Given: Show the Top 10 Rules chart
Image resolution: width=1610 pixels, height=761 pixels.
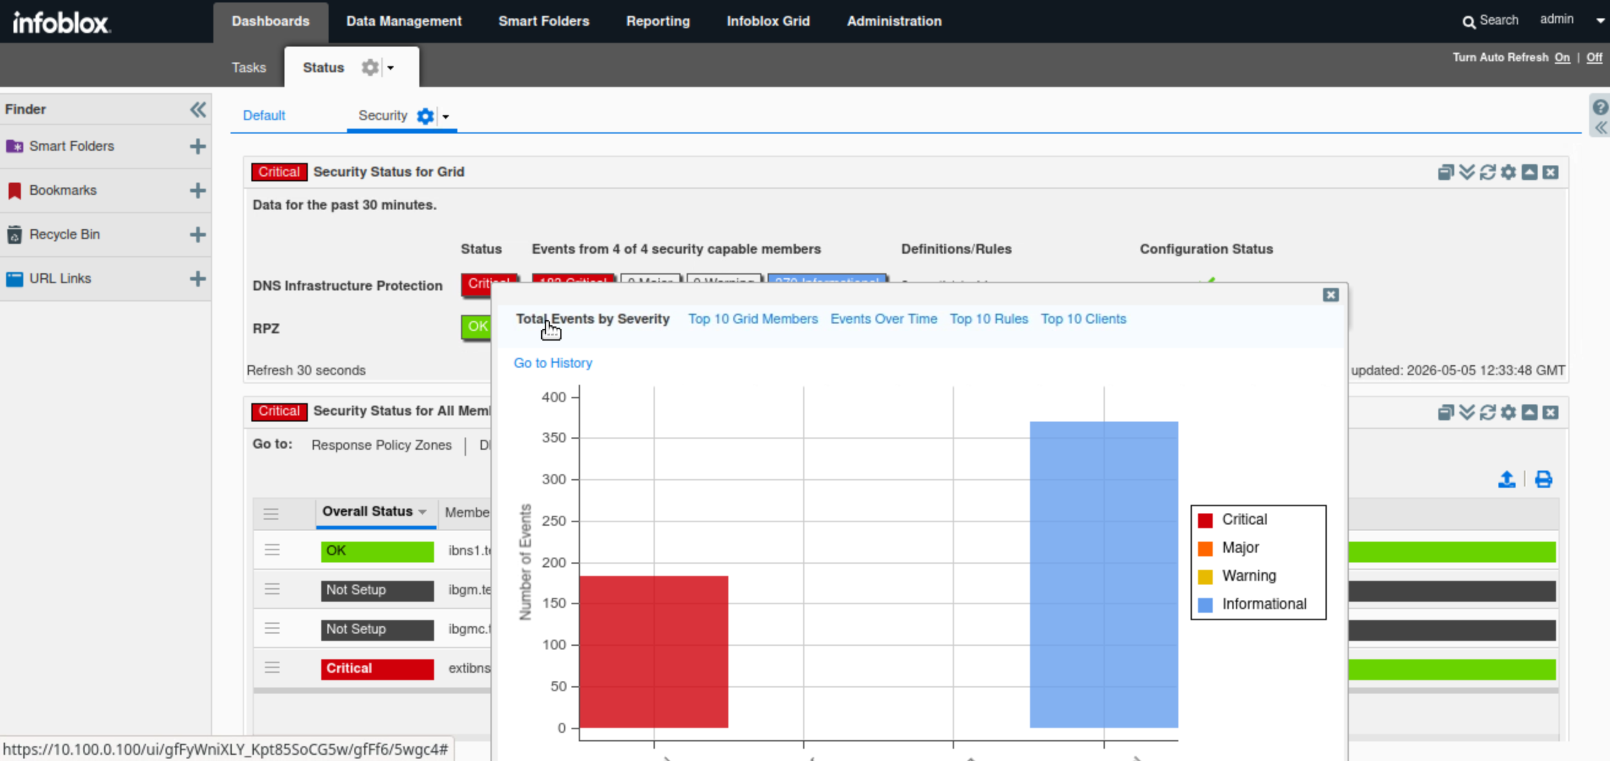Looking at the screenshot, I should [x=989, y=319].
